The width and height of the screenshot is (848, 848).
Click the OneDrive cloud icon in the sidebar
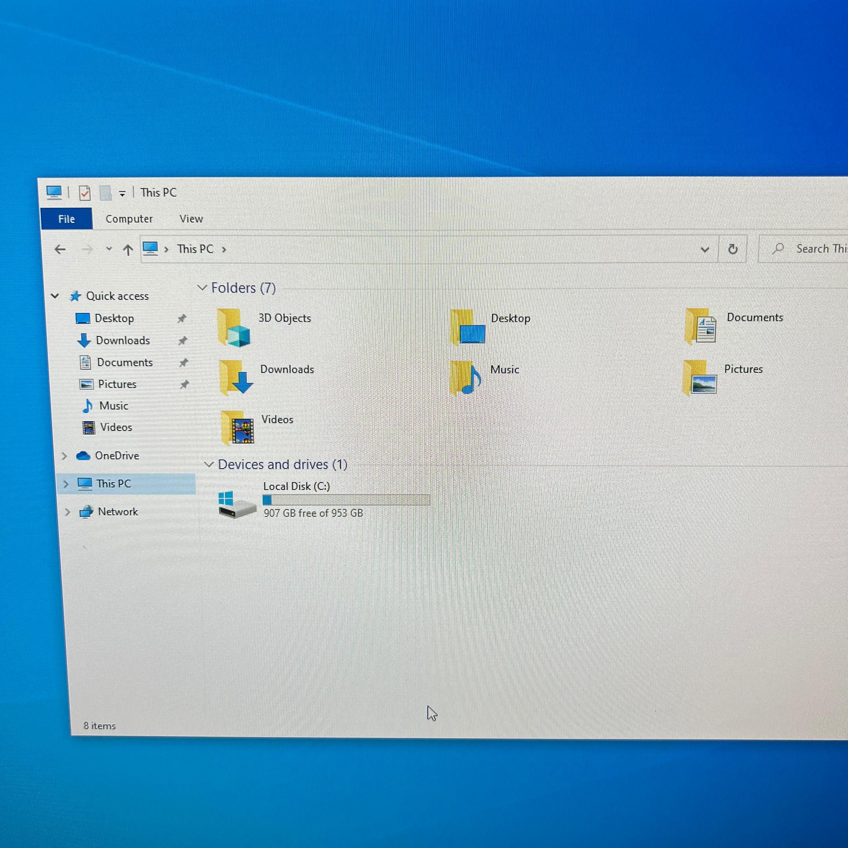[x=83, y=455]
